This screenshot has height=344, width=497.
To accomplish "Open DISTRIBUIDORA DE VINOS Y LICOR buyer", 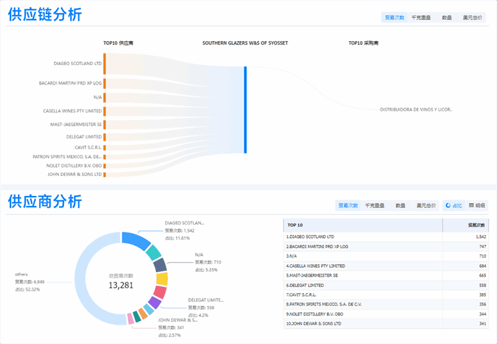I will pos(416,109).
